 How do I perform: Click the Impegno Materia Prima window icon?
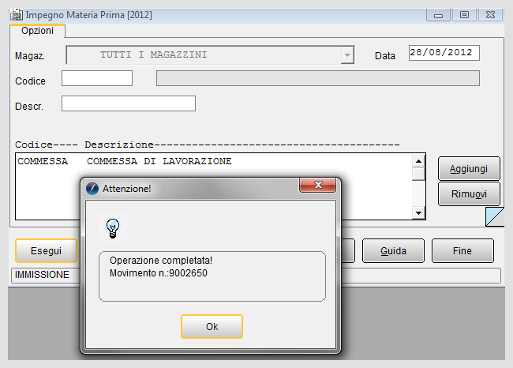click(x=17, y=15)
